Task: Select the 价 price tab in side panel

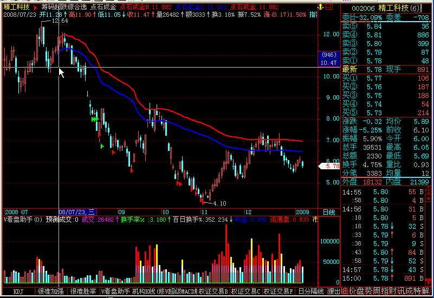Action: pos(352,291)
